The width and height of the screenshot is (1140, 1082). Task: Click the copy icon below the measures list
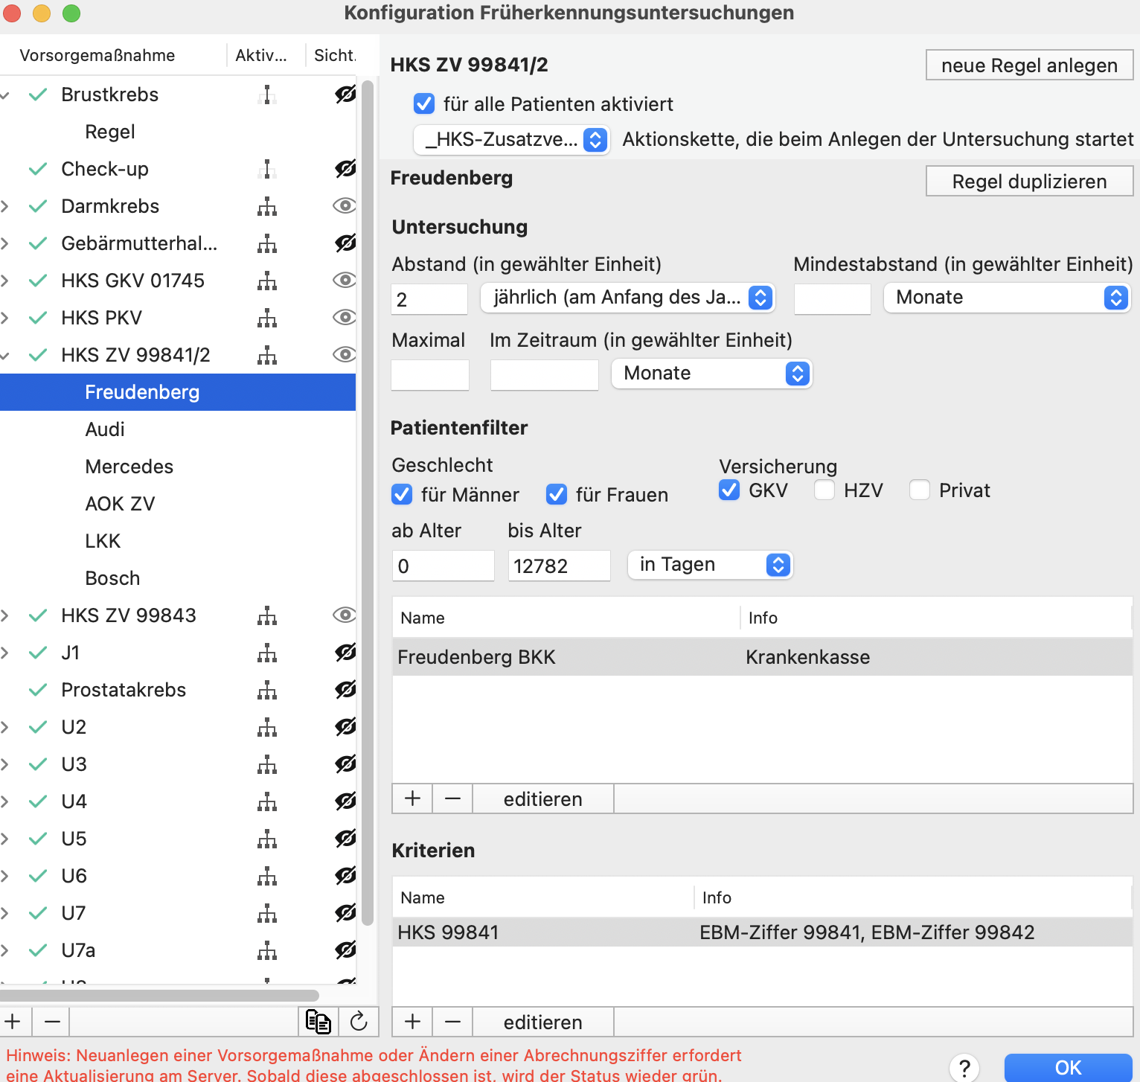[x=318, y=1022]
